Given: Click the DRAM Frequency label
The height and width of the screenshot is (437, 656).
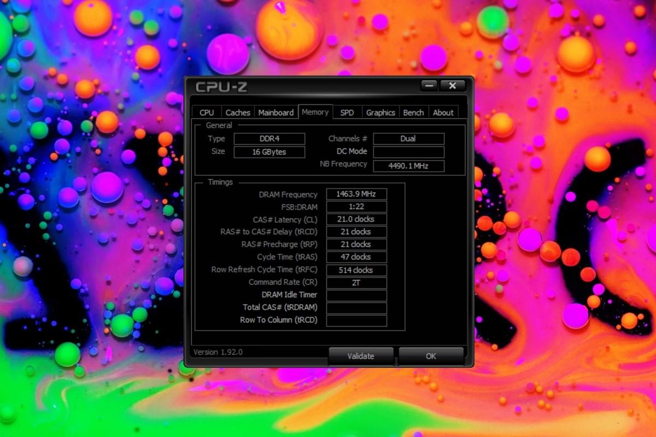Looking at the screenshot, I should pyautogui.click(x=288, y=194).
